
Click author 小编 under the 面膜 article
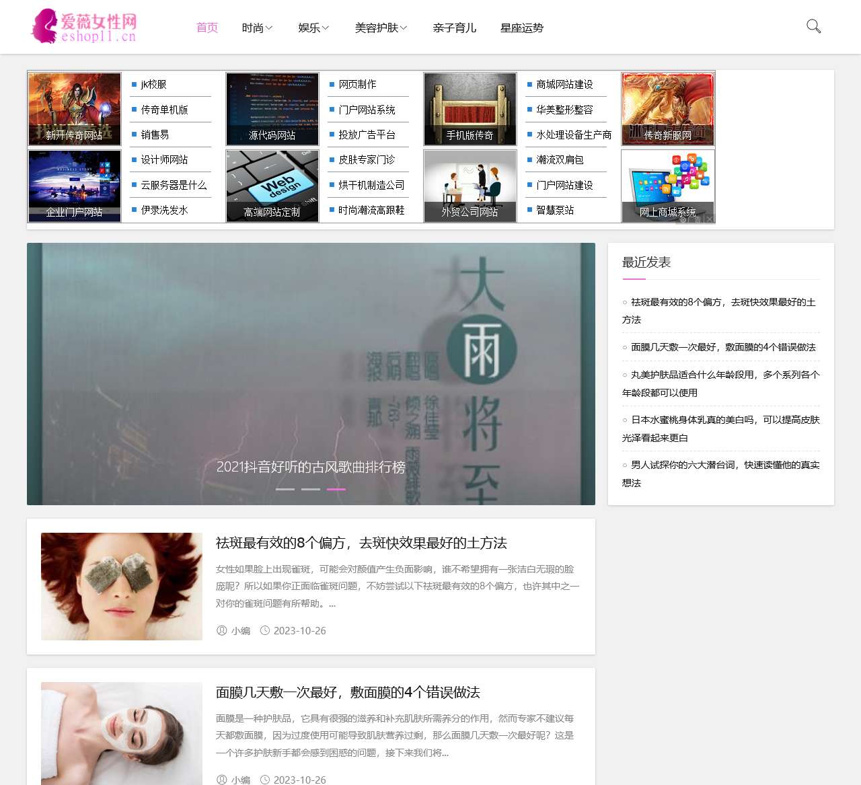240,780
